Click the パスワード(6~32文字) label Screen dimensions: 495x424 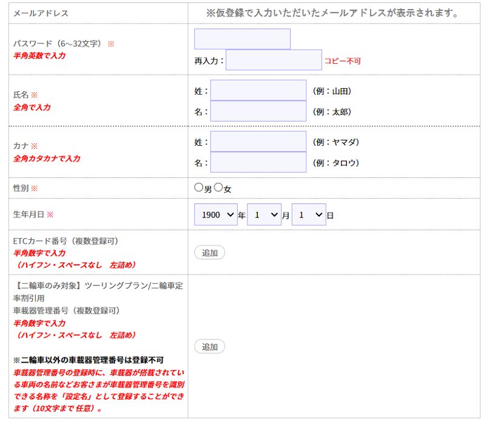(57, 43)
